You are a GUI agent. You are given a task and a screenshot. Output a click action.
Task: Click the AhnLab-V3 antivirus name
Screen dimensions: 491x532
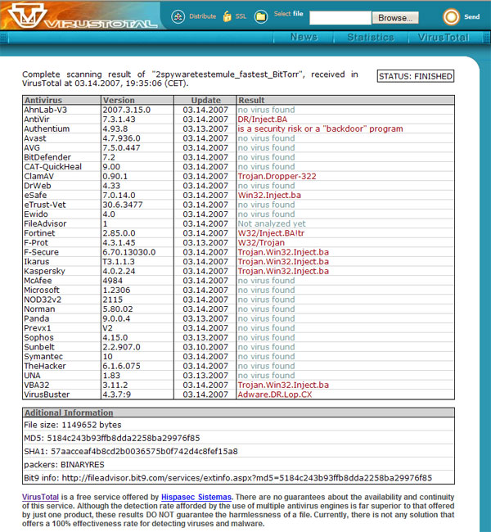tap(46, 110)
